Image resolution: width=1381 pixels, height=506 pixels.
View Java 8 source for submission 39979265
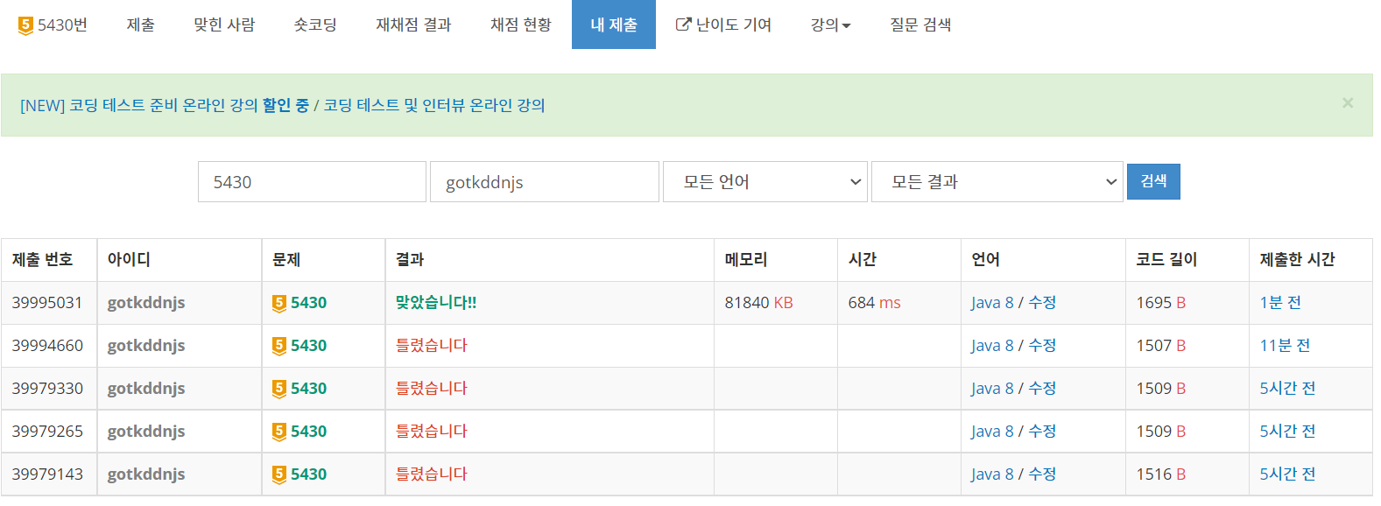[992, 432]
